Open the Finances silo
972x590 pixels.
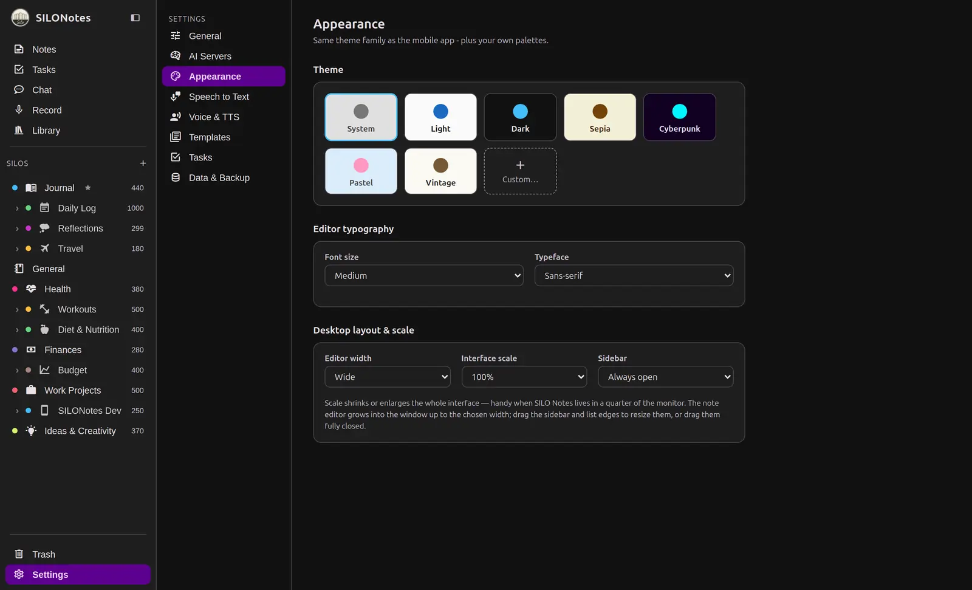(78, 349)
